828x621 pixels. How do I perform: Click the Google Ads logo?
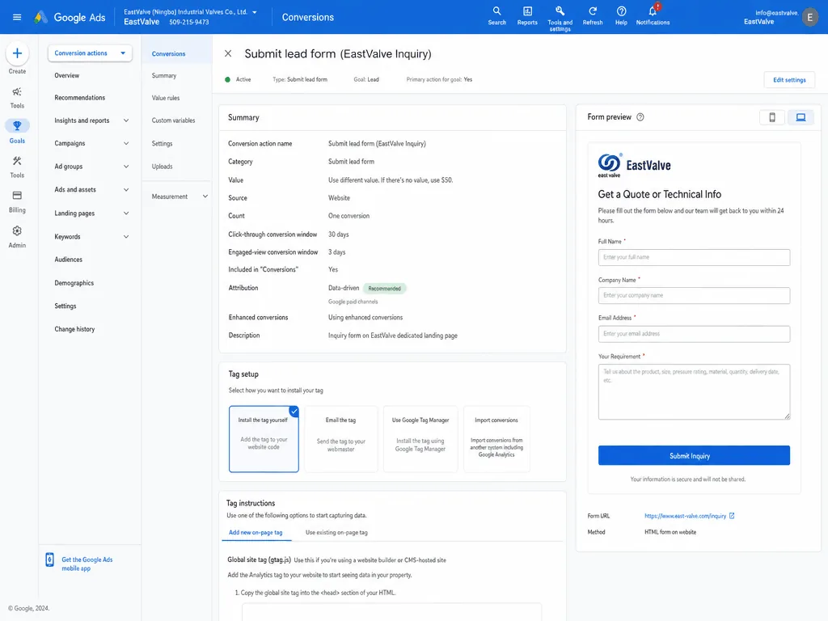pyautogui.click(x=70, y=17)
